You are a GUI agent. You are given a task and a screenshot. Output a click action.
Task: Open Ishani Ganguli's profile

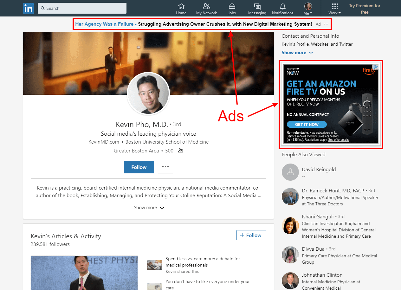pos(318,216)
